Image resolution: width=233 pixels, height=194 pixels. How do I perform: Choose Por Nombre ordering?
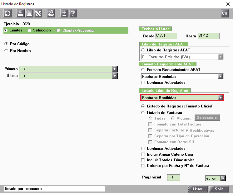(6, 51)
